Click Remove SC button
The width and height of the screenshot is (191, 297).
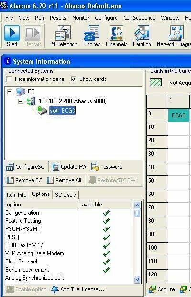(x=24, y=180)
